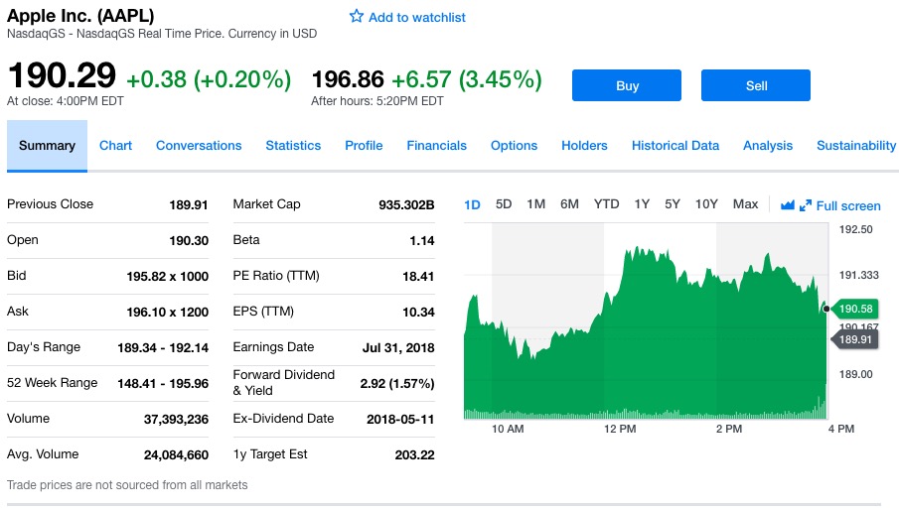Screen dimensions: 899x510
Task: Select the YTD chart range
Action: (606, 204)
